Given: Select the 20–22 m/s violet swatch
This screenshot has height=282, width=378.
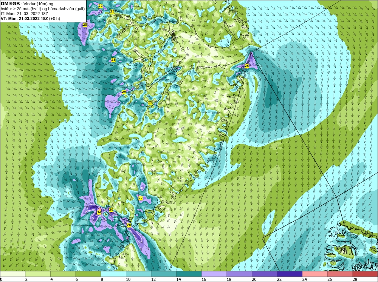Looking at the screenshot, I should (265, 274).
